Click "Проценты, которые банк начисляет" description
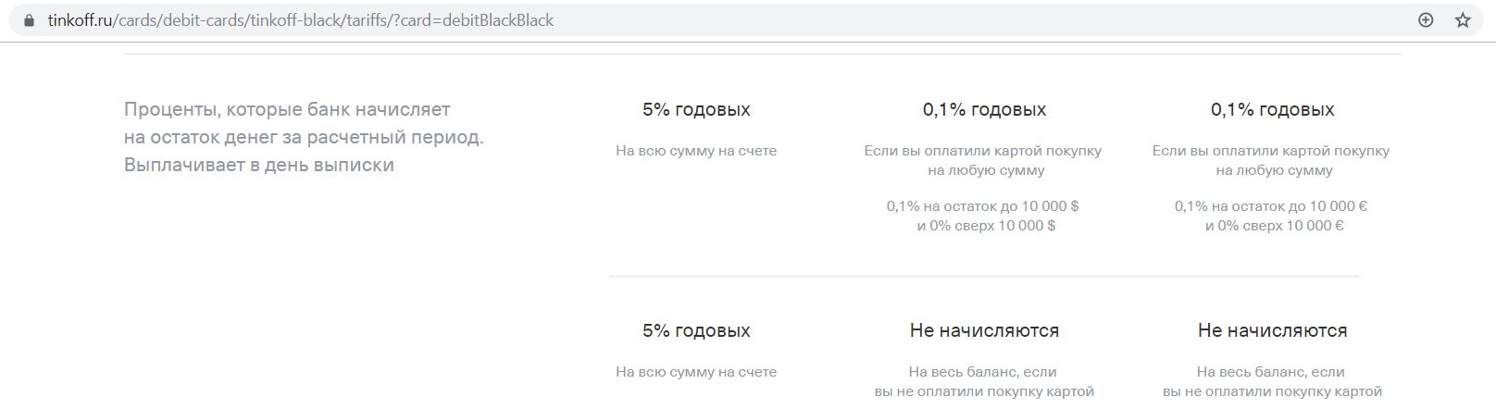Screen dimensions: 1496x409 click(x=287, y=109)
